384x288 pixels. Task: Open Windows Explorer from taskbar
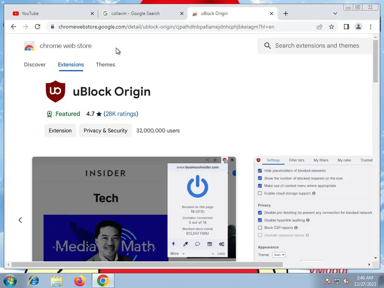pyautogui.click(x=57, y=280)
